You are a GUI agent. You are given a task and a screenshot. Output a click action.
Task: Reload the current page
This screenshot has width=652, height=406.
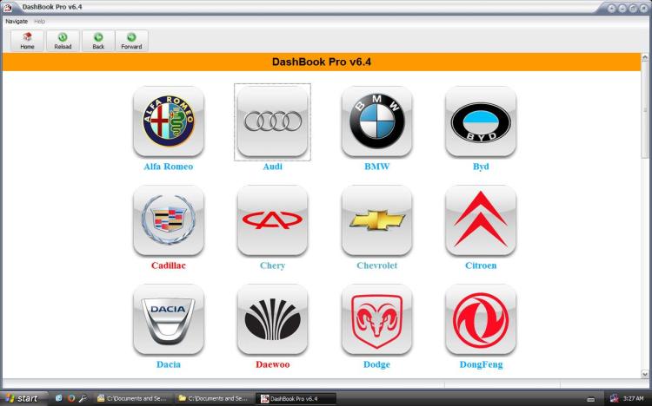(63, 41)
